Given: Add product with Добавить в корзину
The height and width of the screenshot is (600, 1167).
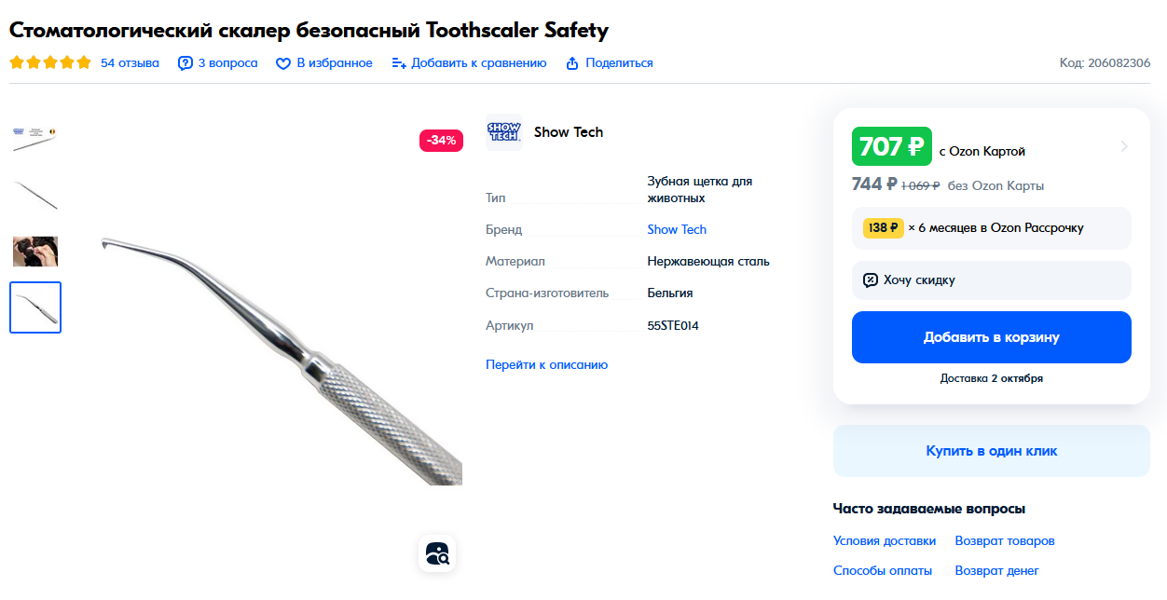Looking at the screenshot, I should tap(992, 337).
